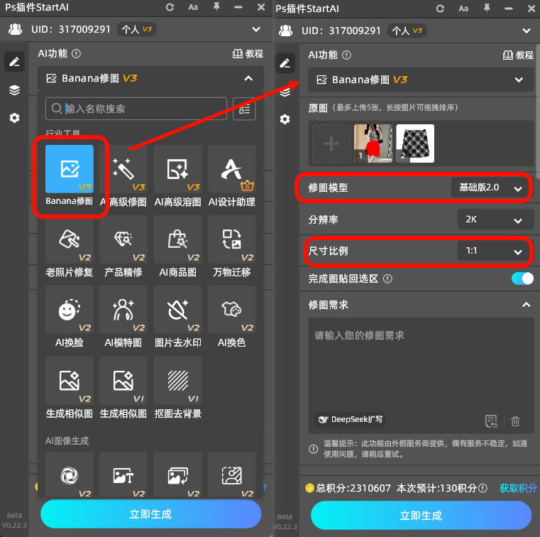Select uploaded skirt thumbnail 2

click(415, 143)
